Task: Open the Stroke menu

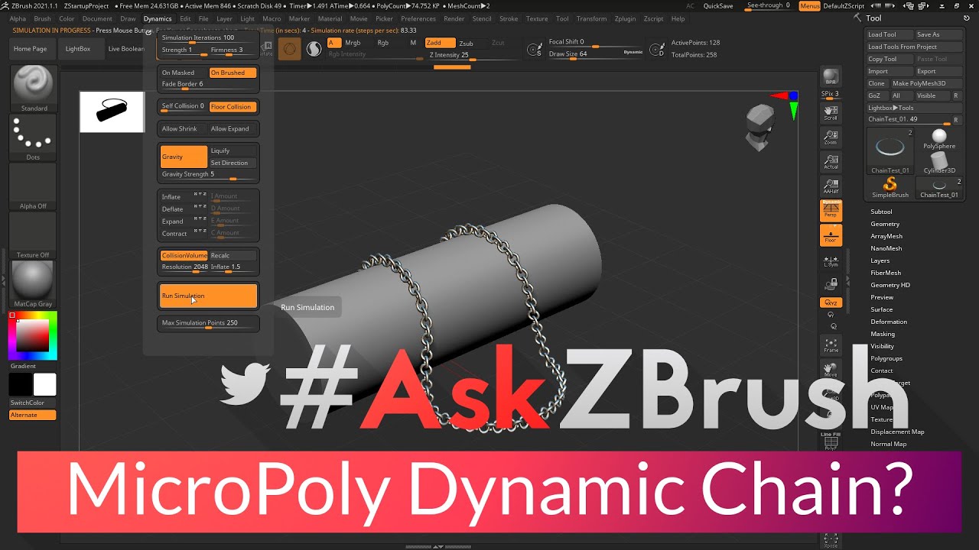Action: pos(509,18)
